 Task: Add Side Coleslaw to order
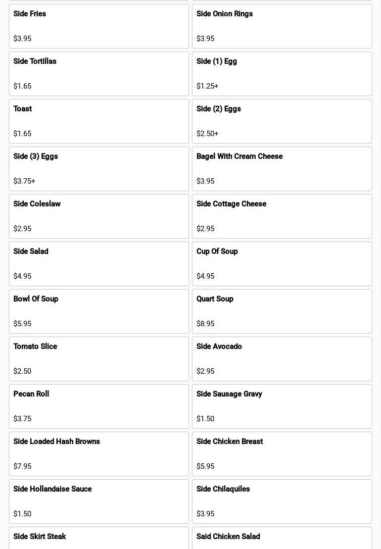[x=99, y=216]
